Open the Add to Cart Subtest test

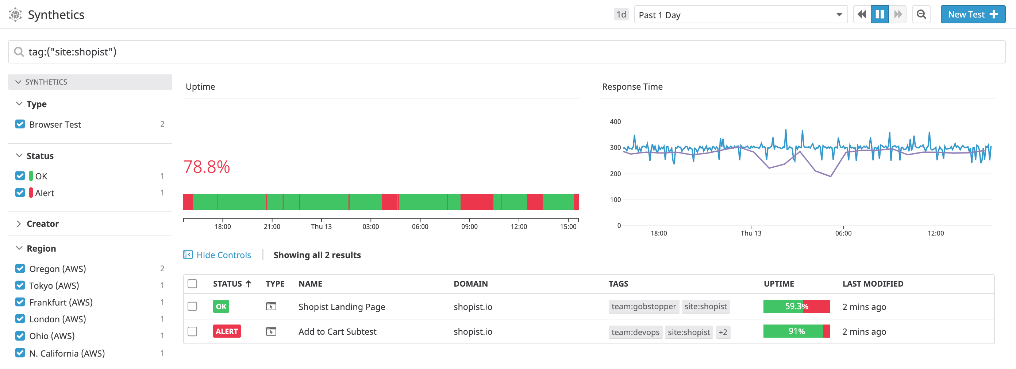(x=337, y=331)
